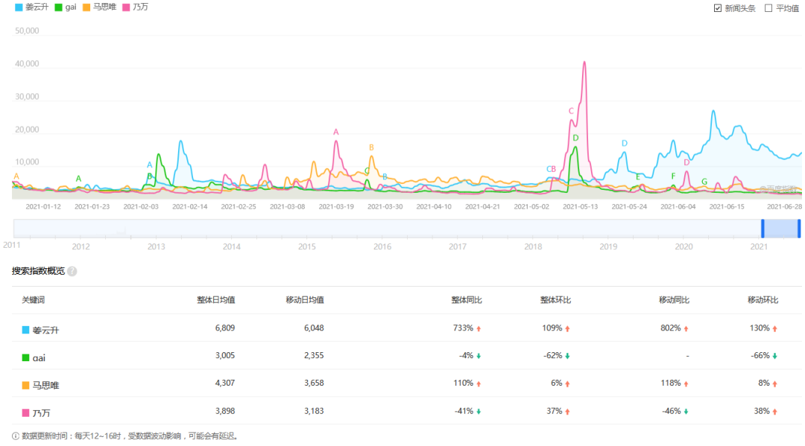Toggle 姜云升 series in chart legend
Screen dimensions: 805x446
(x=30, y=7)
